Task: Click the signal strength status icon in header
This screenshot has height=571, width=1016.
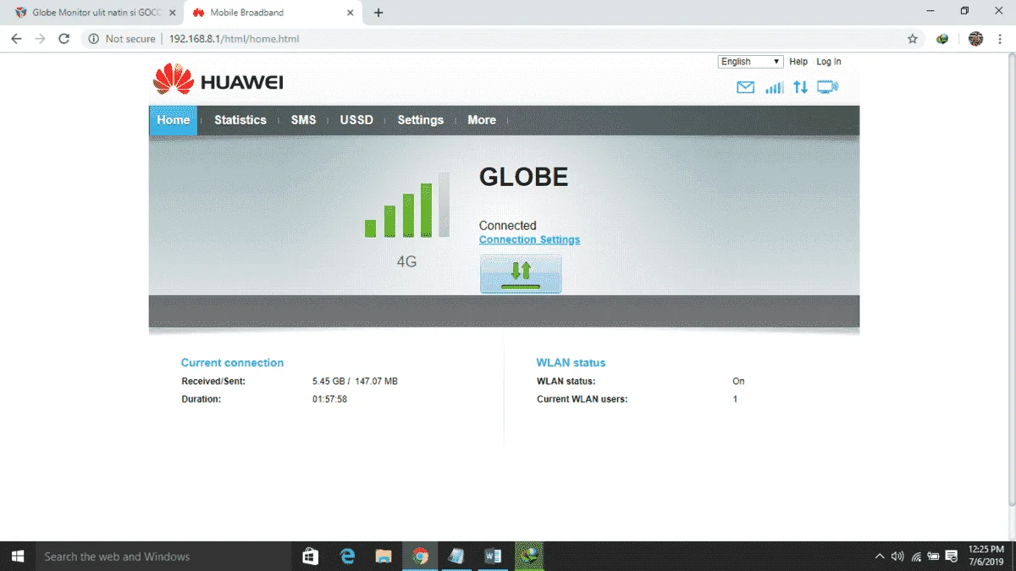Action: coord(774,87)
